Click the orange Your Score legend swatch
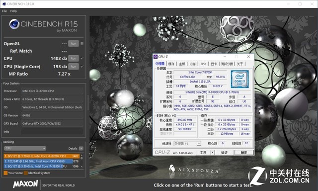Viewport: 318px width, 191px height. click(5, 173)
